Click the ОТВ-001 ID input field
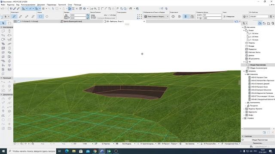This screenshot has width=275, height=154. (259, 16)
